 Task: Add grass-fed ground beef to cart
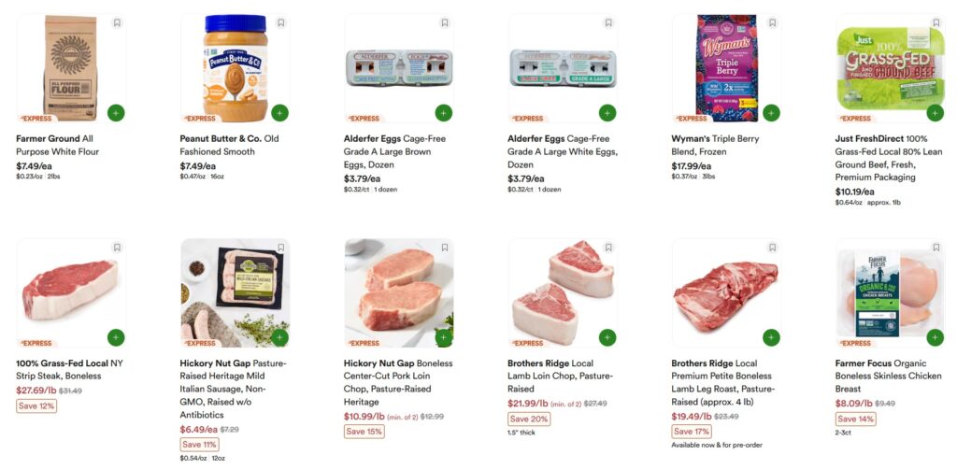click(935, 113)
